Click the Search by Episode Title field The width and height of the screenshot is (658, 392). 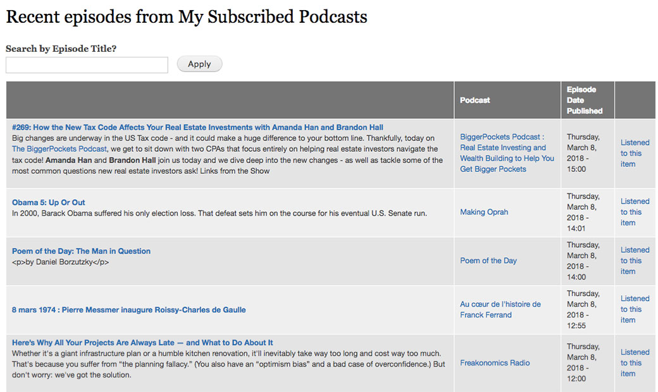pos(87,65)
